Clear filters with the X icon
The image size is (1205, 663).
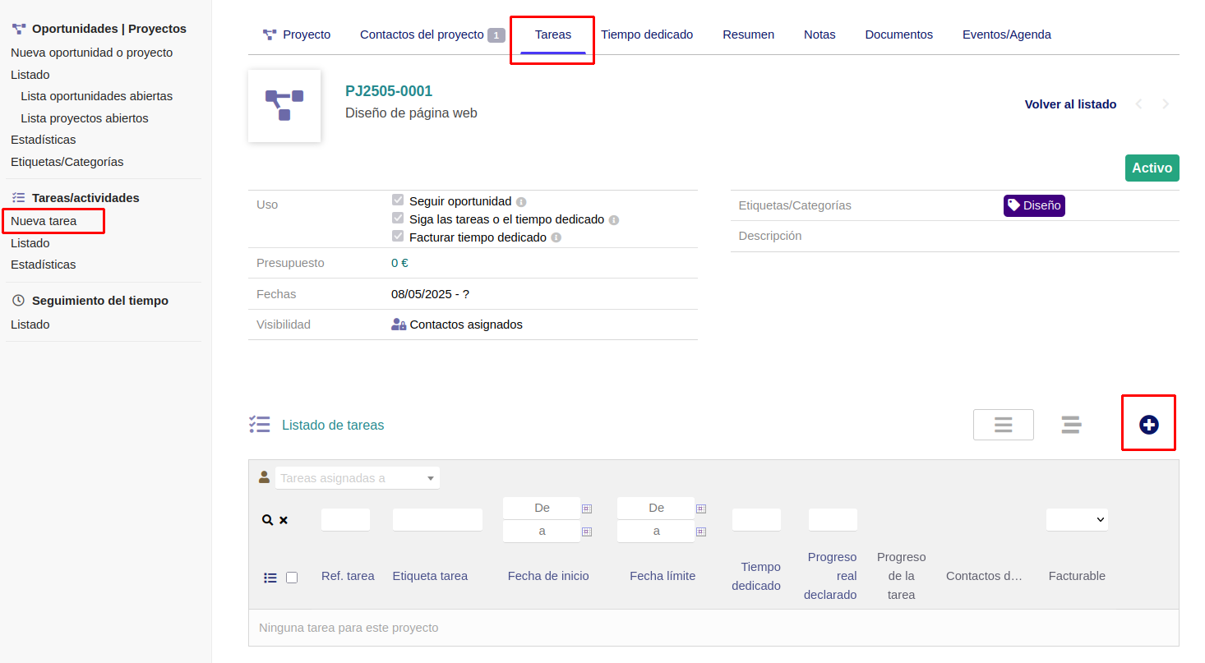coord(284,520)
